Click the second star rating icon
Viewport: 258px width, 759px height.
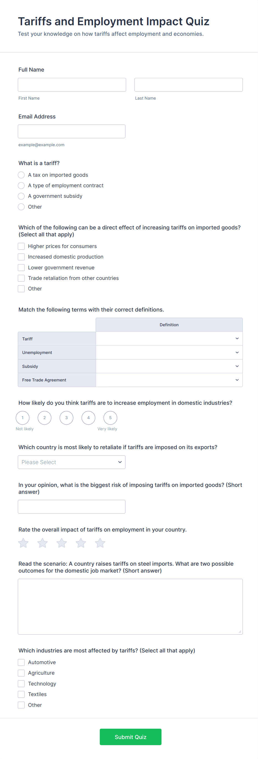click(x=42, y=543)
